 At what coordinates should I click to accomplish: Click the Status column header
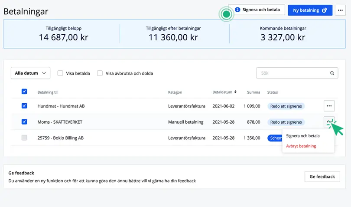(273, 92)
